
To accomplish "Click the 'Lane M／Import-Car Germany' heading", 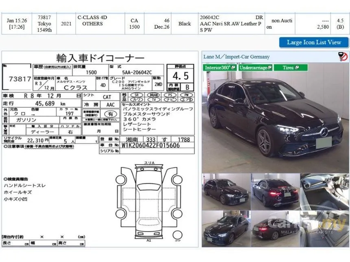I will tap(236, 57).
